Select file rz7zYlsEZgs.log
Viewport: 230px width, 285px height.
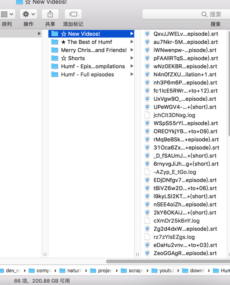[183, 237]
